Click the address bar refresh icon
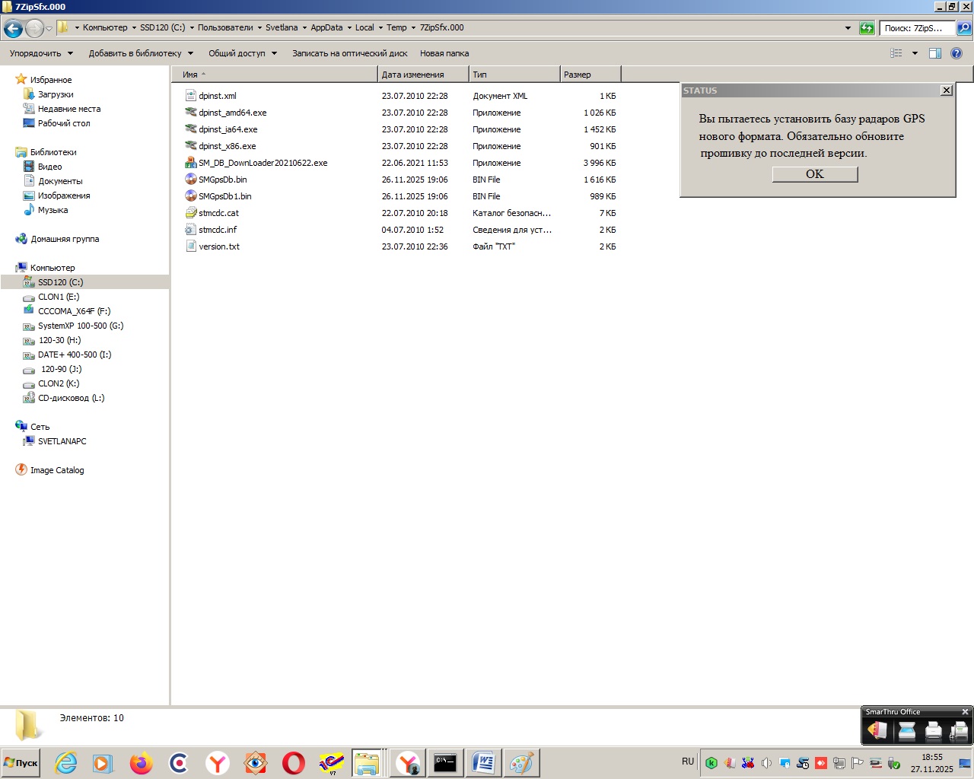This screenshot has width=974, height=779. [867, 28]
